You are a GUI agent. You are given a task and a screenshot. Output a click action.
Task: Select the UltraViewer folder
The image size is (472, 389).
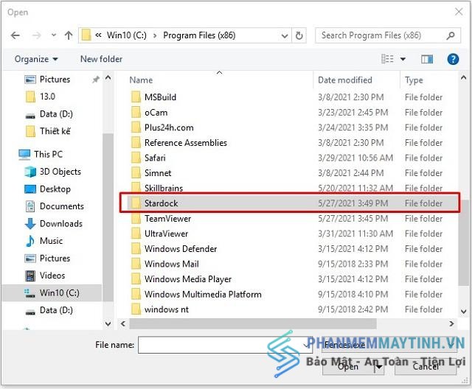[166, 234]
